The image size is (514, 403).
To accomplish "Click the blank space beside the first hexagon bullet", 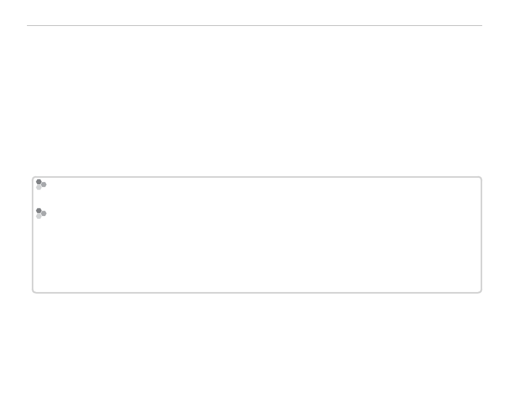I will point(262,185).
